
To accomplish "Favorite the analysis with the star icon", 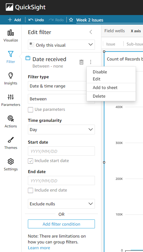I will [71, 20].
